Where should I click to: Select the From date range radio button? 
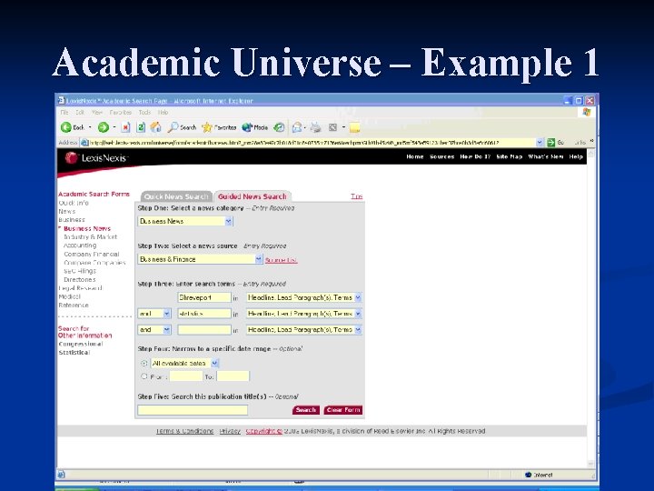click(x=144, y=376)
